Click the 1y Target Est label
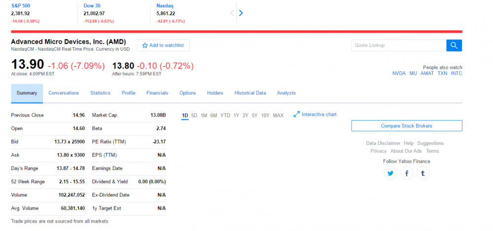 tap(106, 208)
